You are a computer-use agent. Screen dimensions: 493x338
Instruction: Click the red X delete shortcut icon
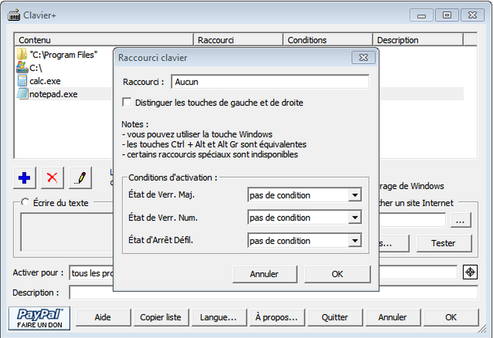pyautogui.click(x=52, y=177)
